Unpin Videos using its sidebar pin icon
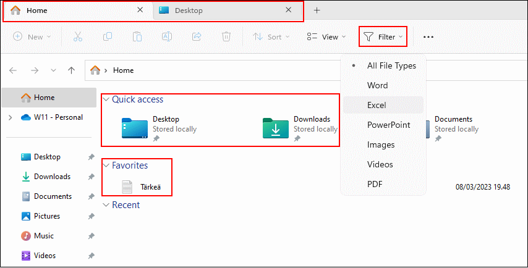This screenshot has height=268, width=528. click(x=91, y=256)
